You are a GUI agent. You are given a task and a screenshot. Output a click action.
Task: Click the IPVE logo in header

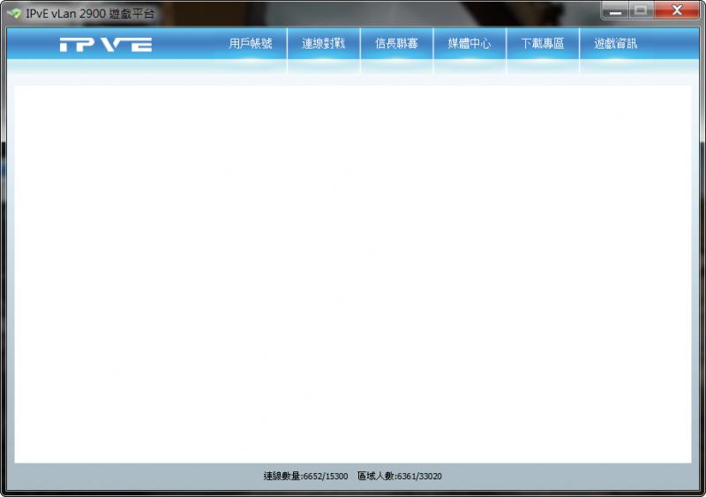pyautogui.click(x=106, y=45)
